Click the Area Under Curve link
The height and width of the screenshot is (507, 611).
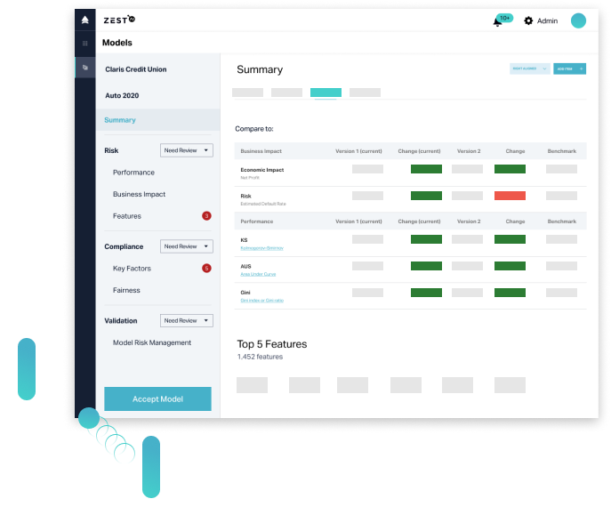click(258, 274)
